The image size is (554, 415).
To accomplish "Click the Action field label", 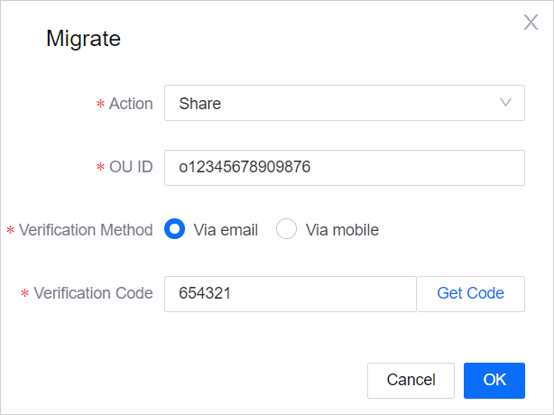I will coord(131,104).
